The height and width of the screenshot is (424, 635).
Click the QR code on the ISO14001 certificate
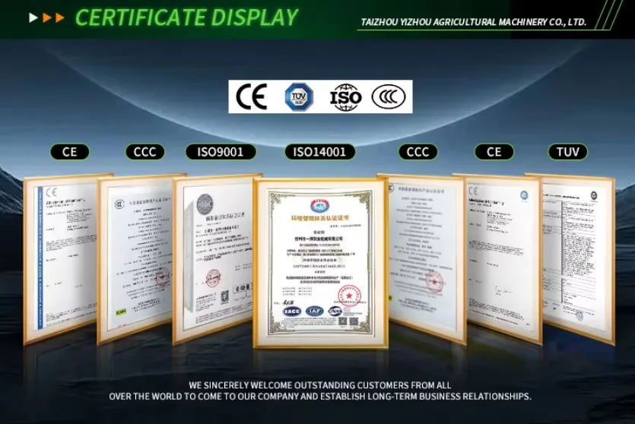(343, 321)
